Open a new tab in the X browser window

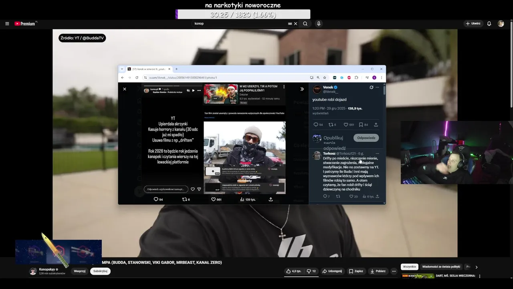(176, 69)
